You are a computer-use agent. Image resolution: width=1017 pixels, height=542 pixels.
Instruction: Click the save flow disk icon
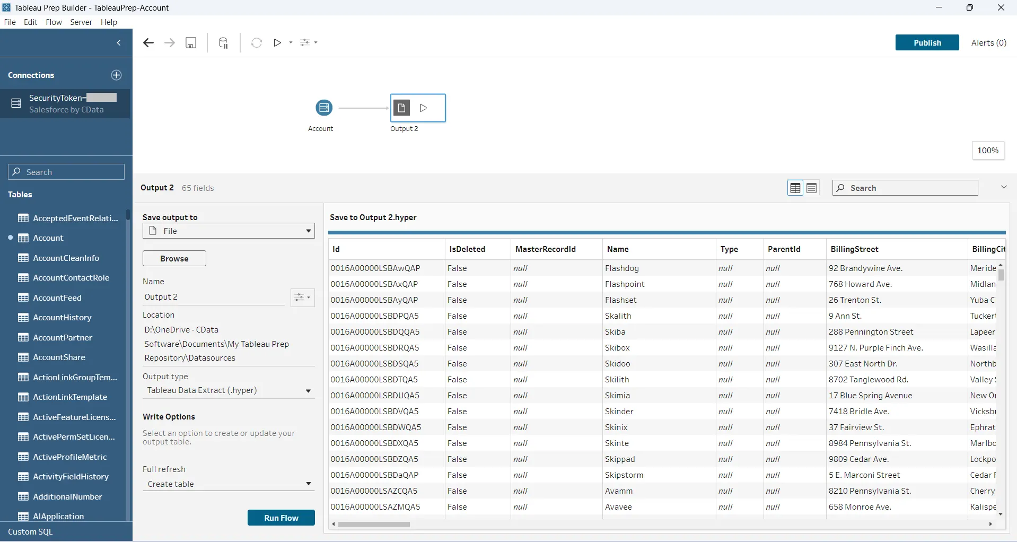coord(191,43)
